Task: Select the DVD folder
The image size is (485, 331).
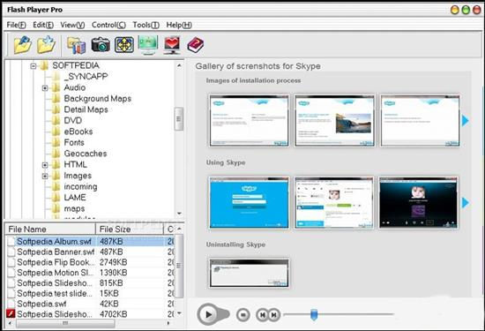Action: point(73,120)
